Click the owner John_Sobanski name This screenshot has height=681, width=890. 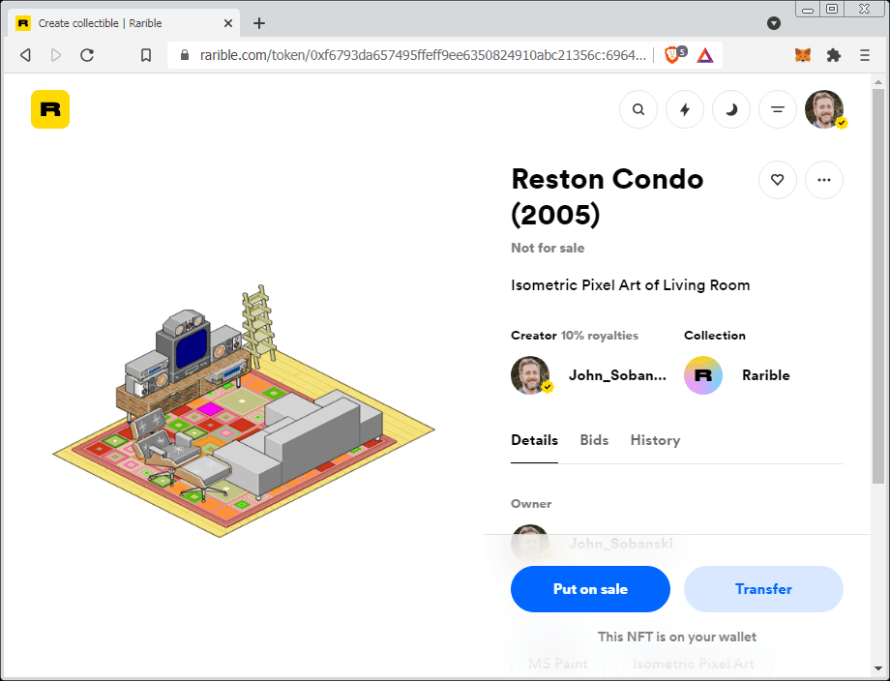coord(620,544)
